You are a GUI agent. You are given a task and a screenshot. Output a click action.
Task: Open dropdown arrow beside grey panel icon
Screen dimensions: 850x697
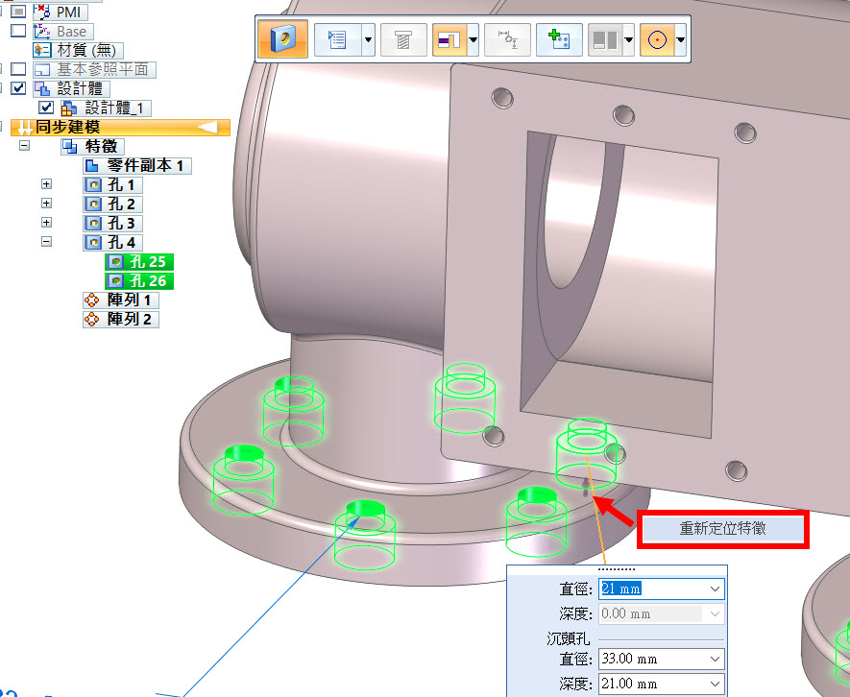[629, 39]
